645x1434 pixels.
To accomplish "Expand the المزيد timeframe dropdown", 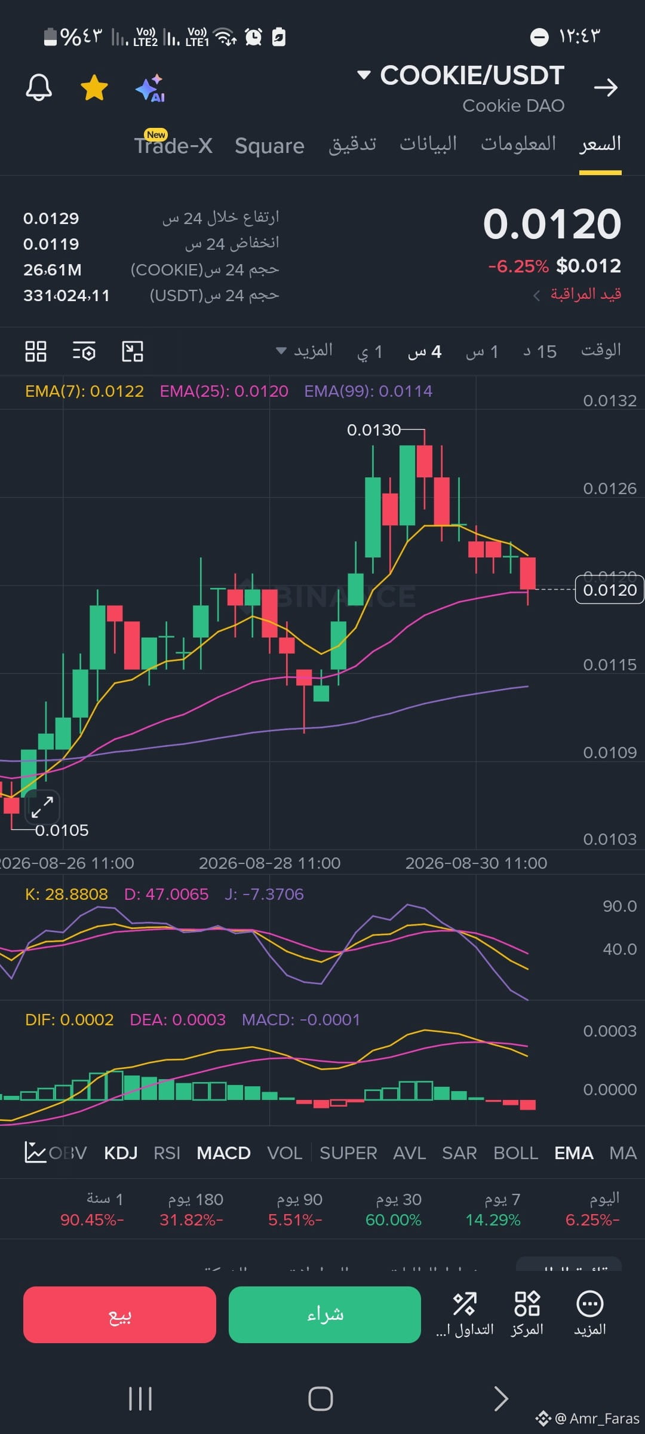I will point(304,351).
